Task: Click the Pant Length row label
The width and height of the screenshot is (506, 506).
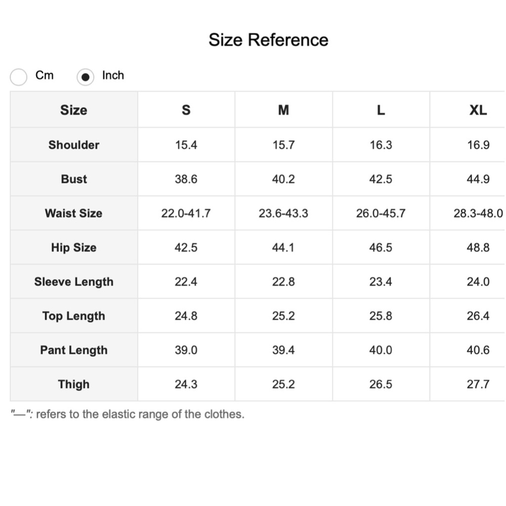Action: point(74,350)
